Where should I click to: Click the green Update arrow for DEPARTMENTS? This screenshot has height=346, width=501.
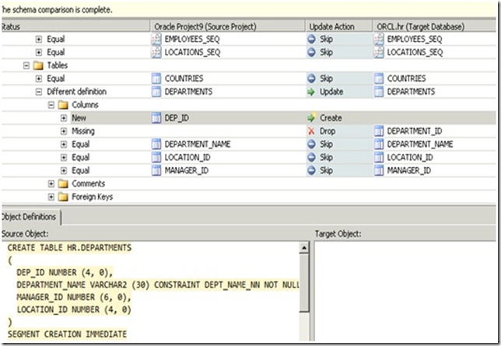[311, 92]
